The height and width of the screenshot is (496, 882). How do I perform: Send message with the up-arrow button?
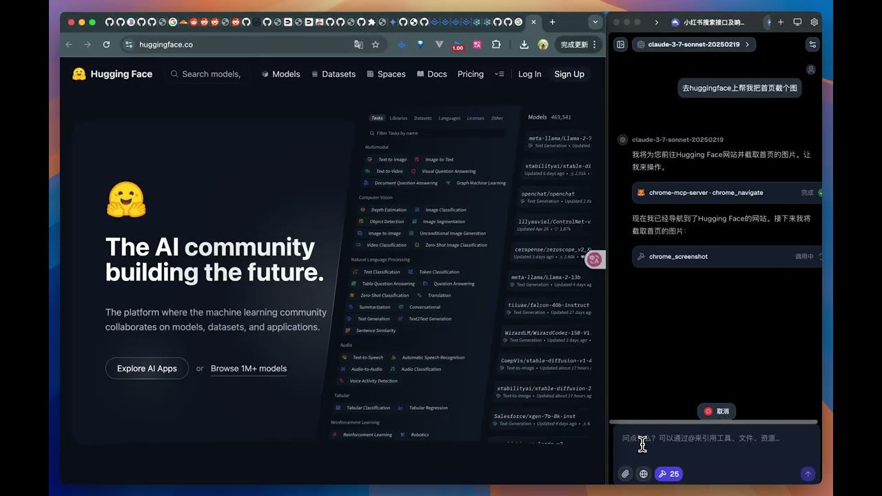coord(808,474)
